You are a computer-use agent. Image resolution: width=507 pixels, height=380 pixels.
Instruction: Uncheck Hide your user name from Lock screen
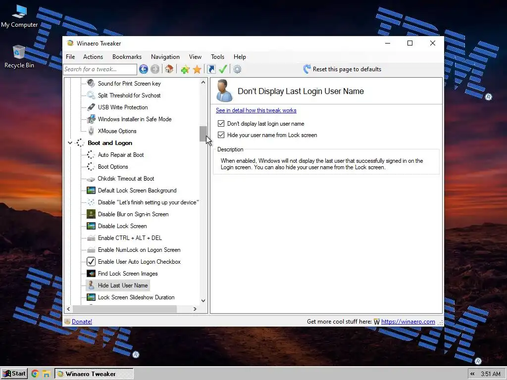point(221,135)
